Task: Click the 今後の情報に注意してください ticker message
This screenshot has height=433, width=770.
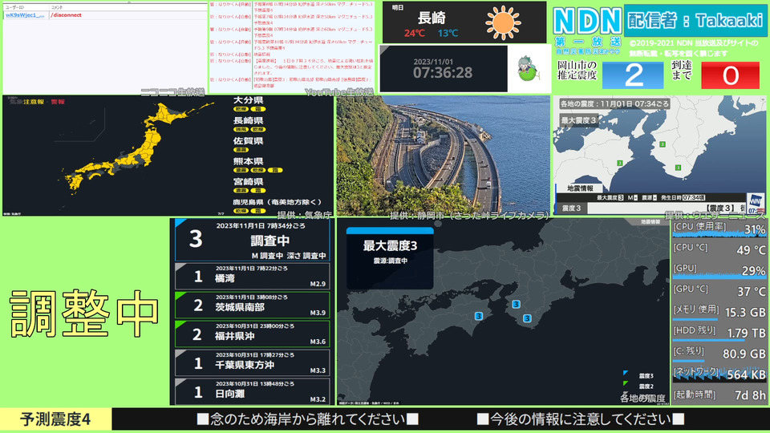Action: click(x=581, y=419)
